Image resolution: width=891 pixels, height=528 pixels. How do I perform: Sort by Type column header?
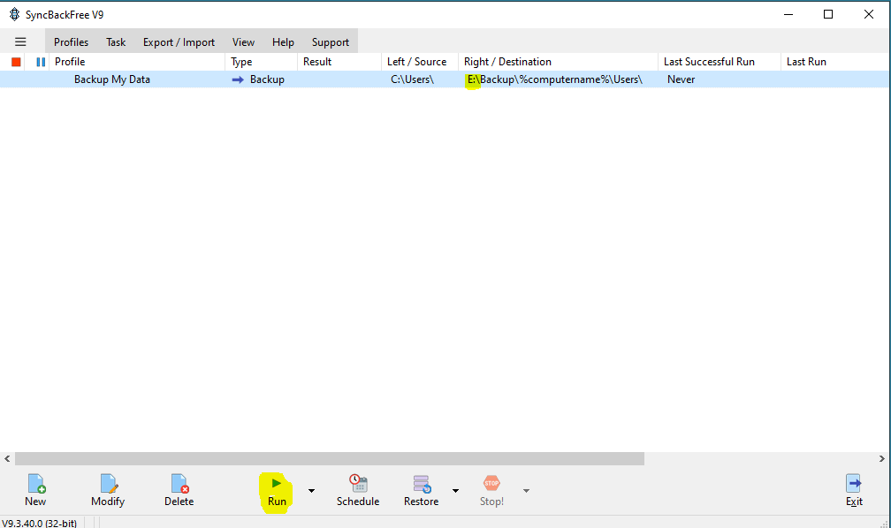[241, 62]
